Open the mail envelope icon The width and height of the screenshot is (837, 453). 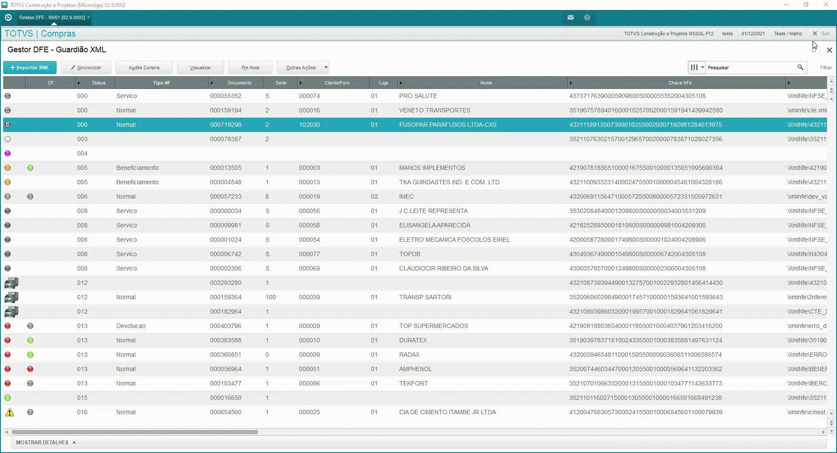570,17
